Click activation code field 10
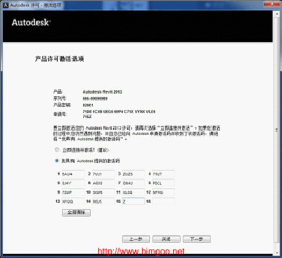 click(103, 192)
